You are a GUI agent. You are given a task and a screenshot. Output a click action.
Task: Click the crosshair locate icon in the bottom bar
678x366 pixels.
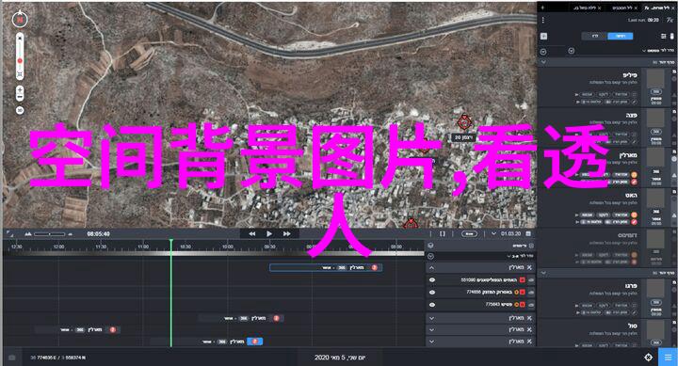[x=648, y=358]
